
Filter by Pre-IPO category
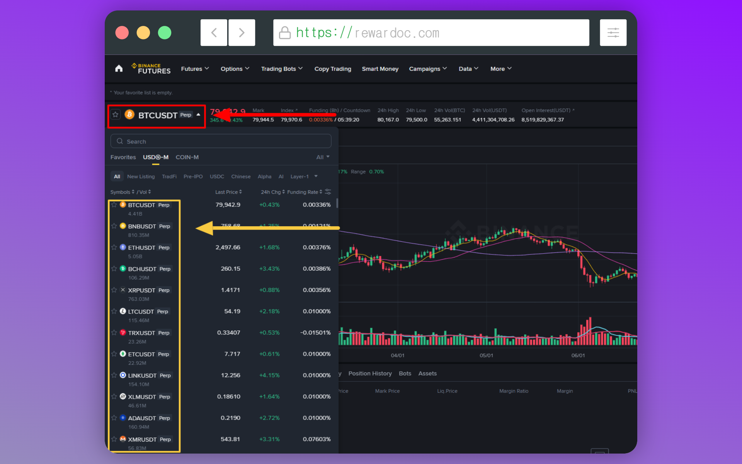tap(193, 176)
